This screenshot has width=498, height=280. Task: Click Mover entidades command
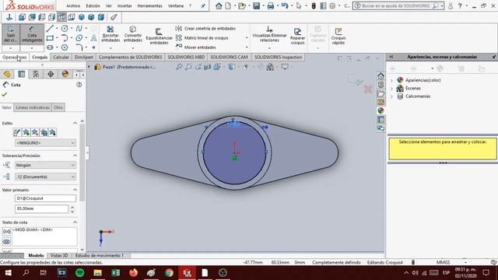pyautogui.click(x=196, y=47)
